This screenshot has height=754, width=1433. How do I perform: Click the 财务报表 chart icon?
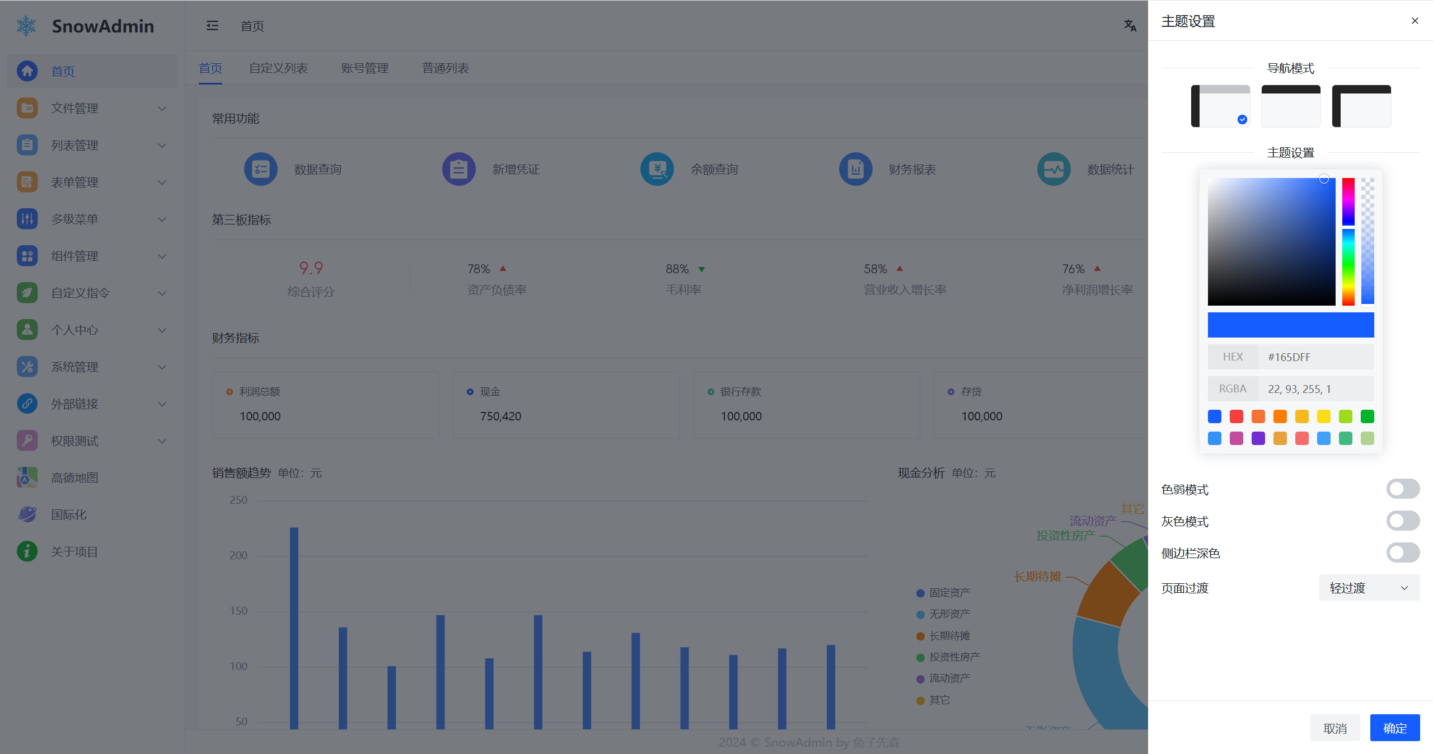coord(855,169)
